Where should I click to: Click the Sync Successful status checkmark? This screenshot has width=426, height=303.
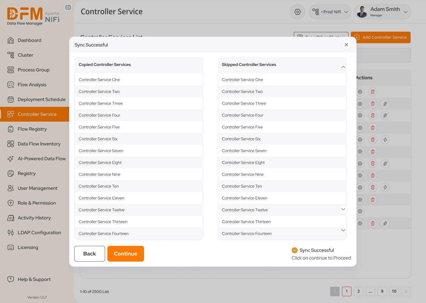click(x=295, y=250)
